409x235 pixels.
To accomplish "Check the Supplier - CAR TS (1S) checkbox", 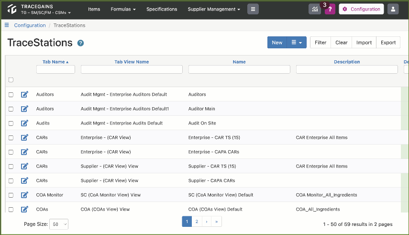I will 11,167.
